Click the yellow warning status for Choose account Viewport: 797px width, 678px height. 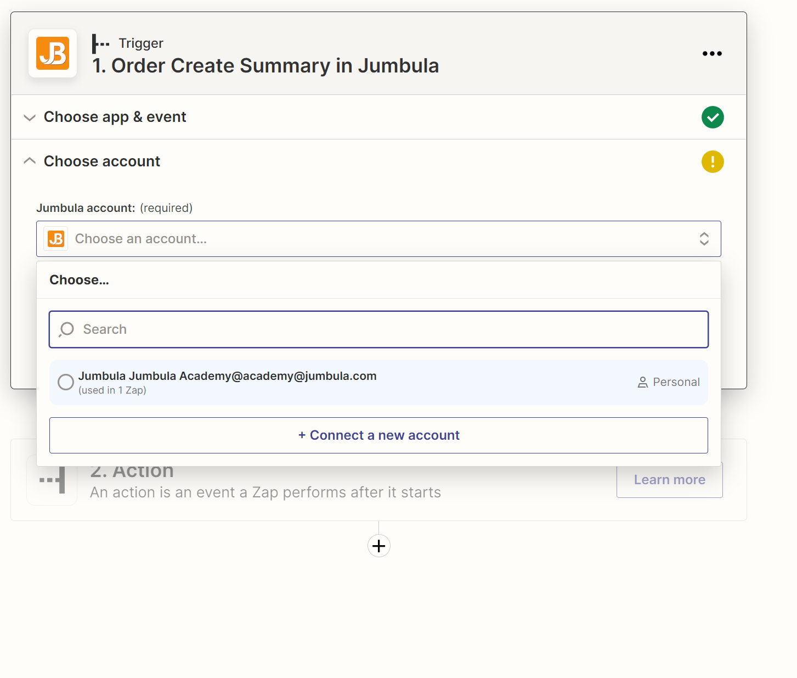point(713,161)
